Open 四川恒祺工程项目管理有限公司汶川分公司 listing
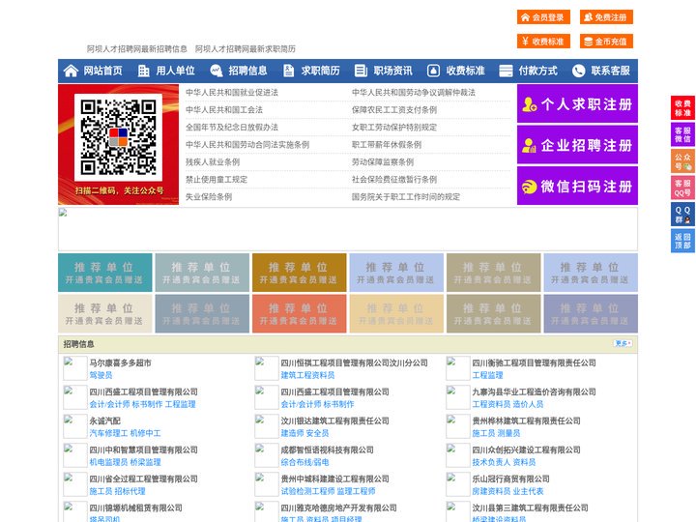This screenshot has width=696, height=522. 354,362
